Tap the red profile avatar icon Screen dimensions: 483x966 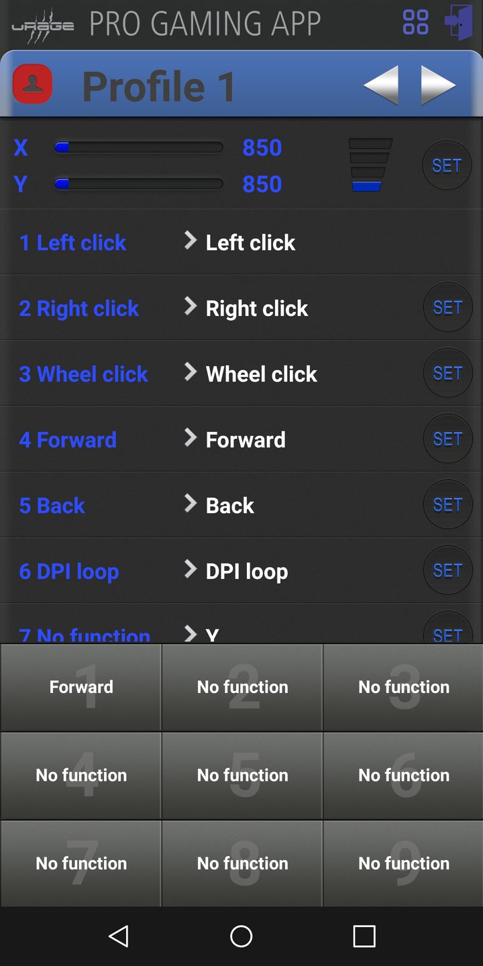[32, 85]
